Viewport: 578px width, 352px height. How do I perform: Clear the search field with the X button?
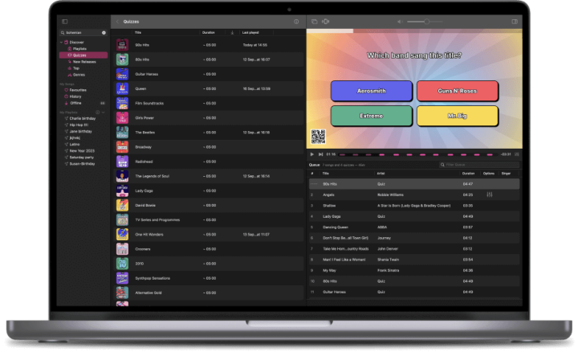click(x=104, y=33)
